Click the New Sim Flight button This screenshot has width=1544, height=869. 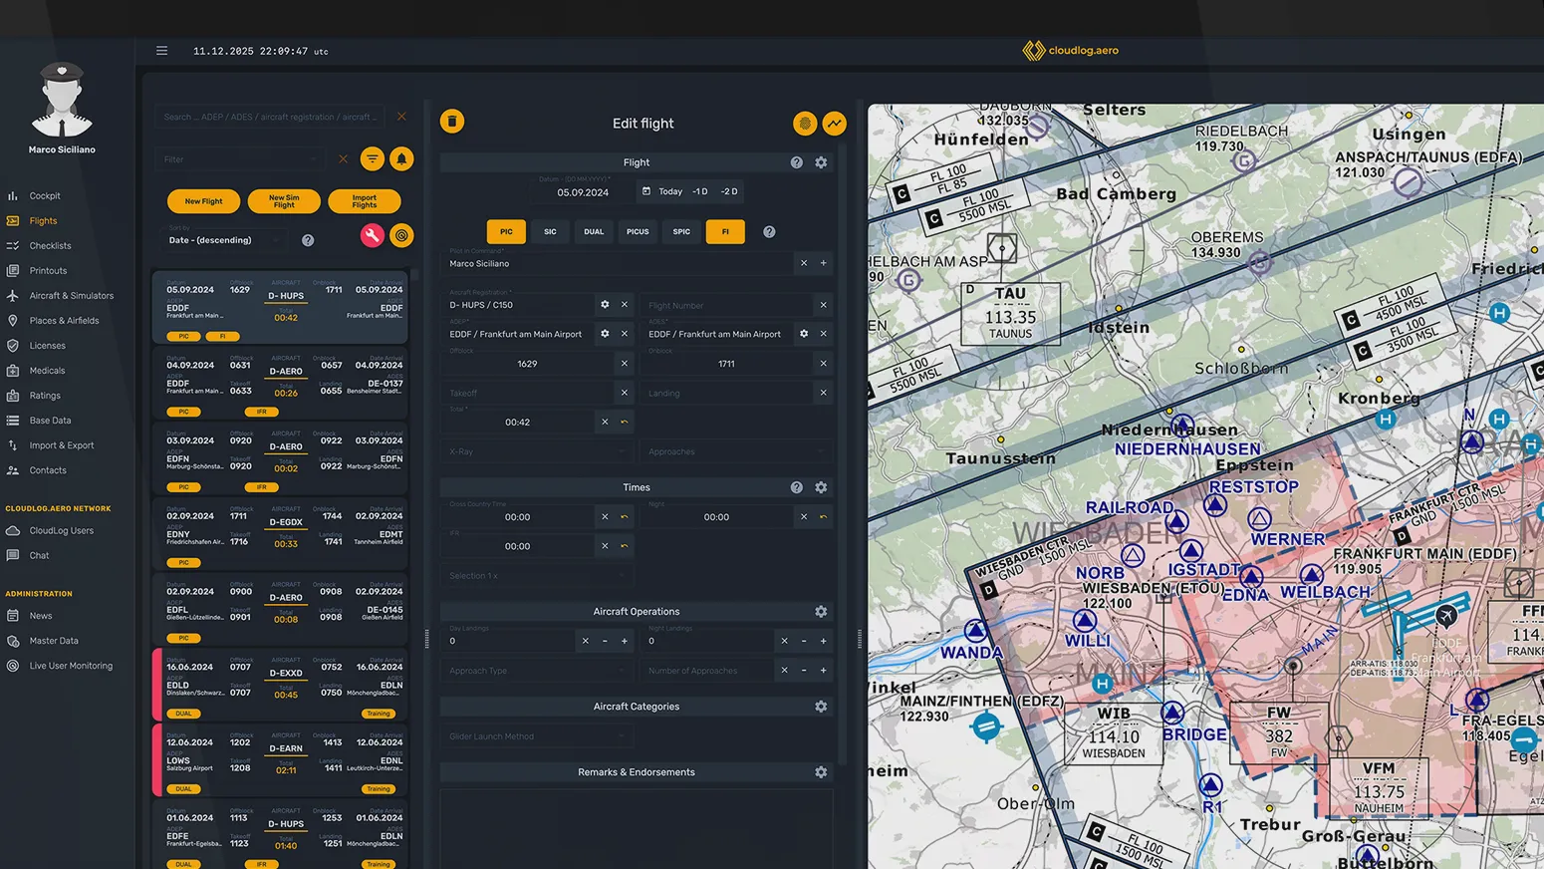coord(284,201)
